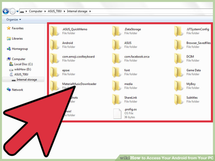Select the font folder icon
Image resolution: width=215 pixels, height=161 pixels.
[116, 72]
